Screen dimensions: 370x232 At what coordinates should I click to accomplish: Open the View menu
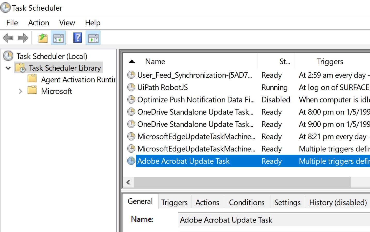67,23
